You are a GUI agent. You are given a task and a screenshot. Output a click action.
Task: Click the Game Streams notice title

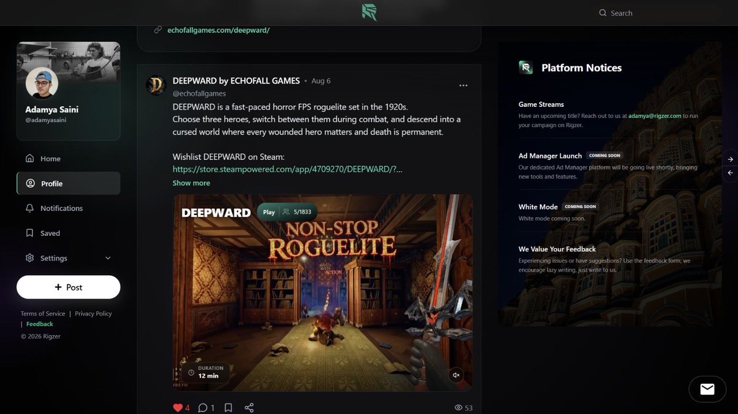pyautogui.click(x=541, y=104)
